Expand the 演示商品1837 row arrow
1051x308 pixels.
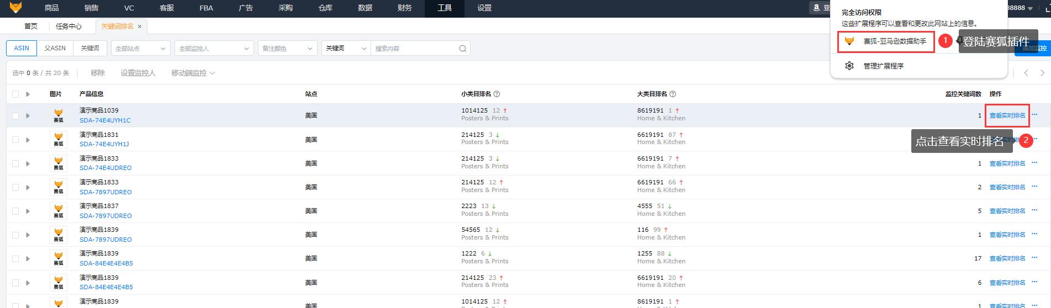[28, 211]
